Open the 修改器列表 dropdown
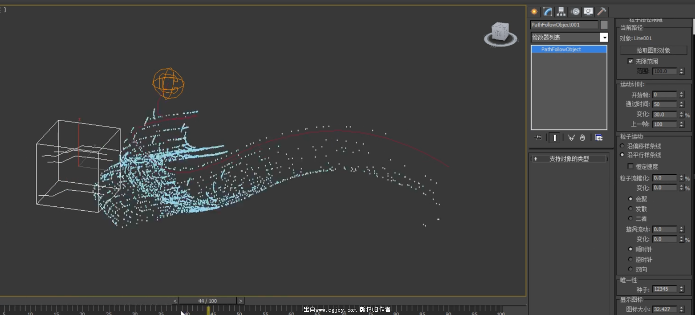The height and width of the screenshot is (315, 695). tap(604, 37)
